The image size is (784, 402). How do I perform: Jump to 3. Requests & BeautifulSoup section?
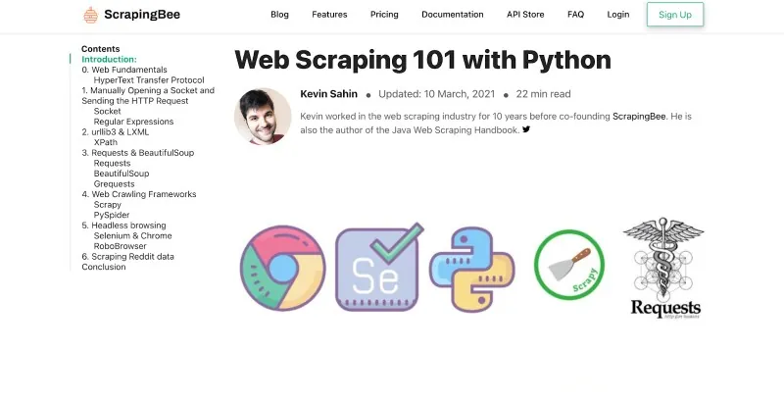click(137, 153)
